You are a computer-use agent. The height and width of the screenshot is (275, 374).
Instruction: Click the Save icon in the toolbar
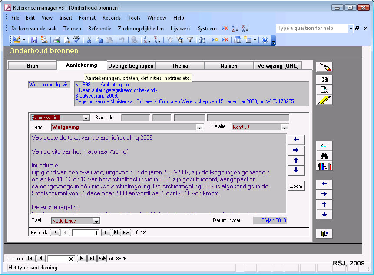click(34, 40)
